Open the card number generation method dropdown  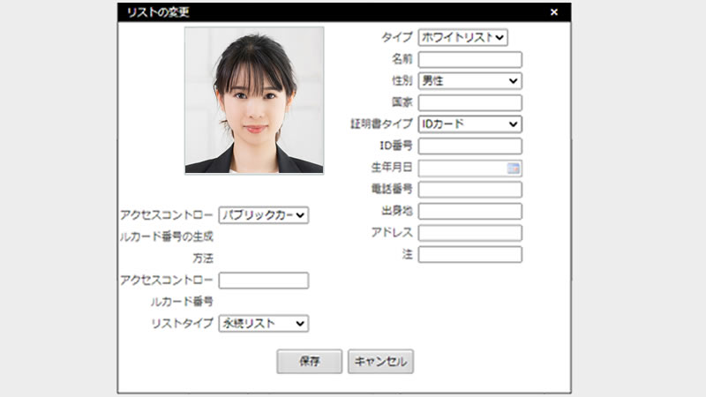pyautogui.click(x=264, y=215)
